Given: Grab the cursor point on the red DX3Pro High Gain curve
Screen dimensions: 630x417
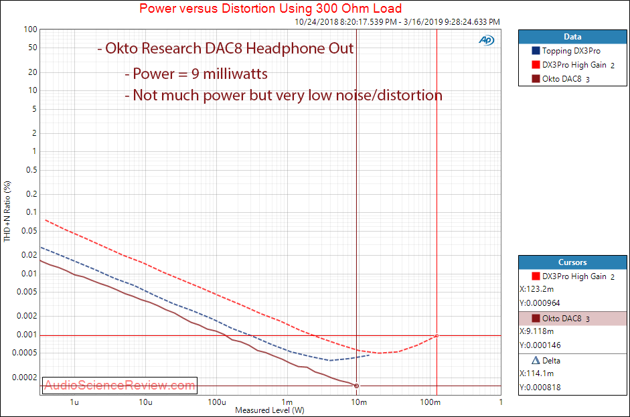Looking at the screenshot, I should (437, 336).
